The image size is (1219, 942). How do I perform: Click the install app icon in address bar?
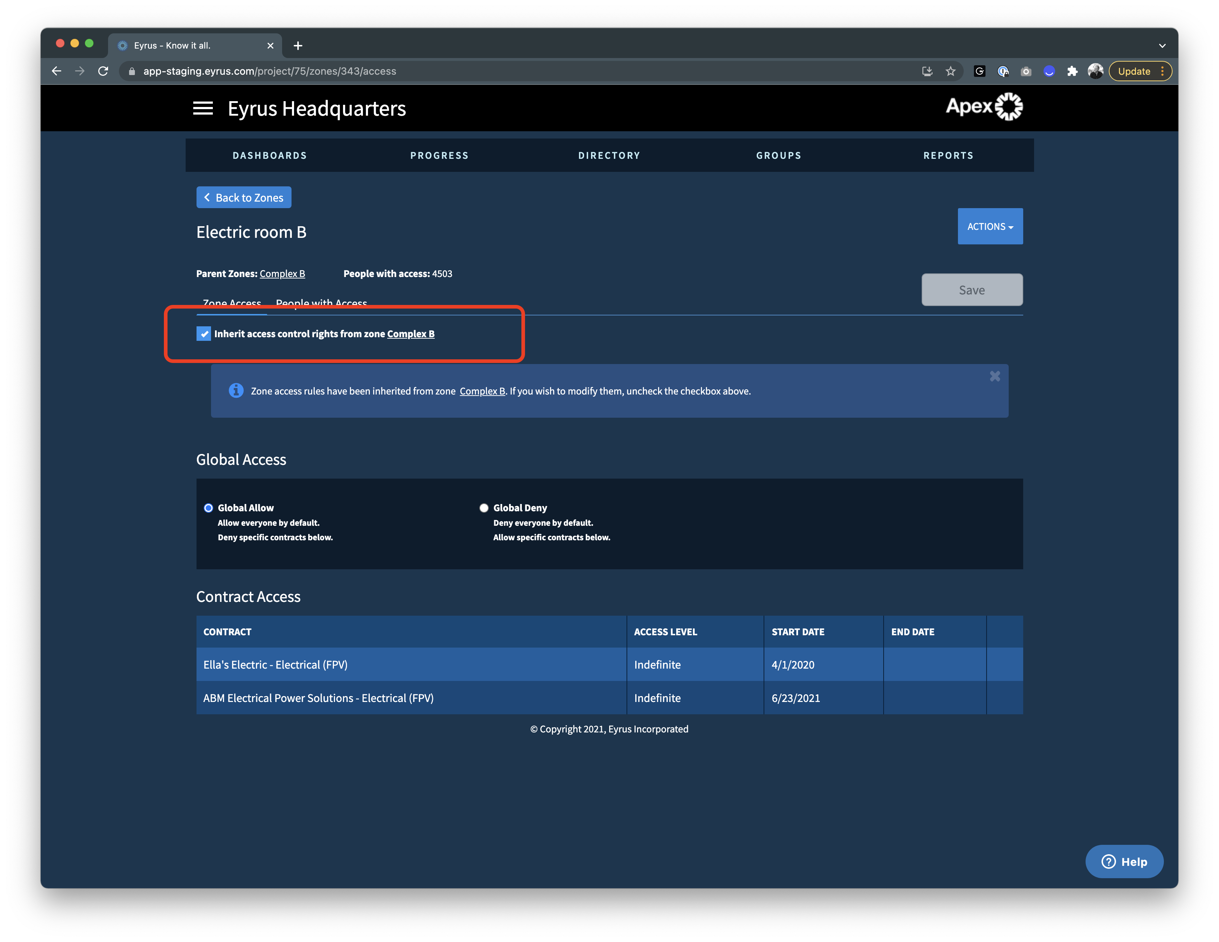pos(927,71)
